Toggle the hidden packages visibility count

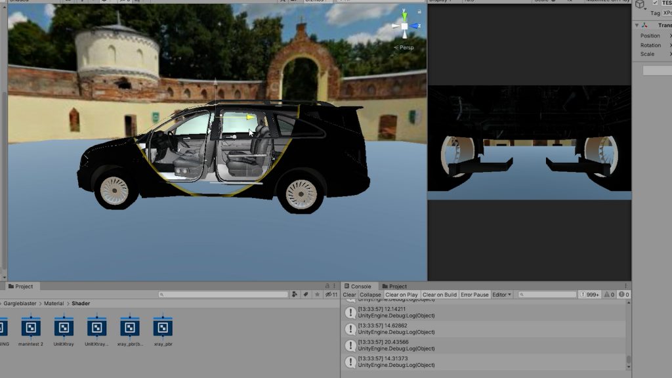point(331,295)
